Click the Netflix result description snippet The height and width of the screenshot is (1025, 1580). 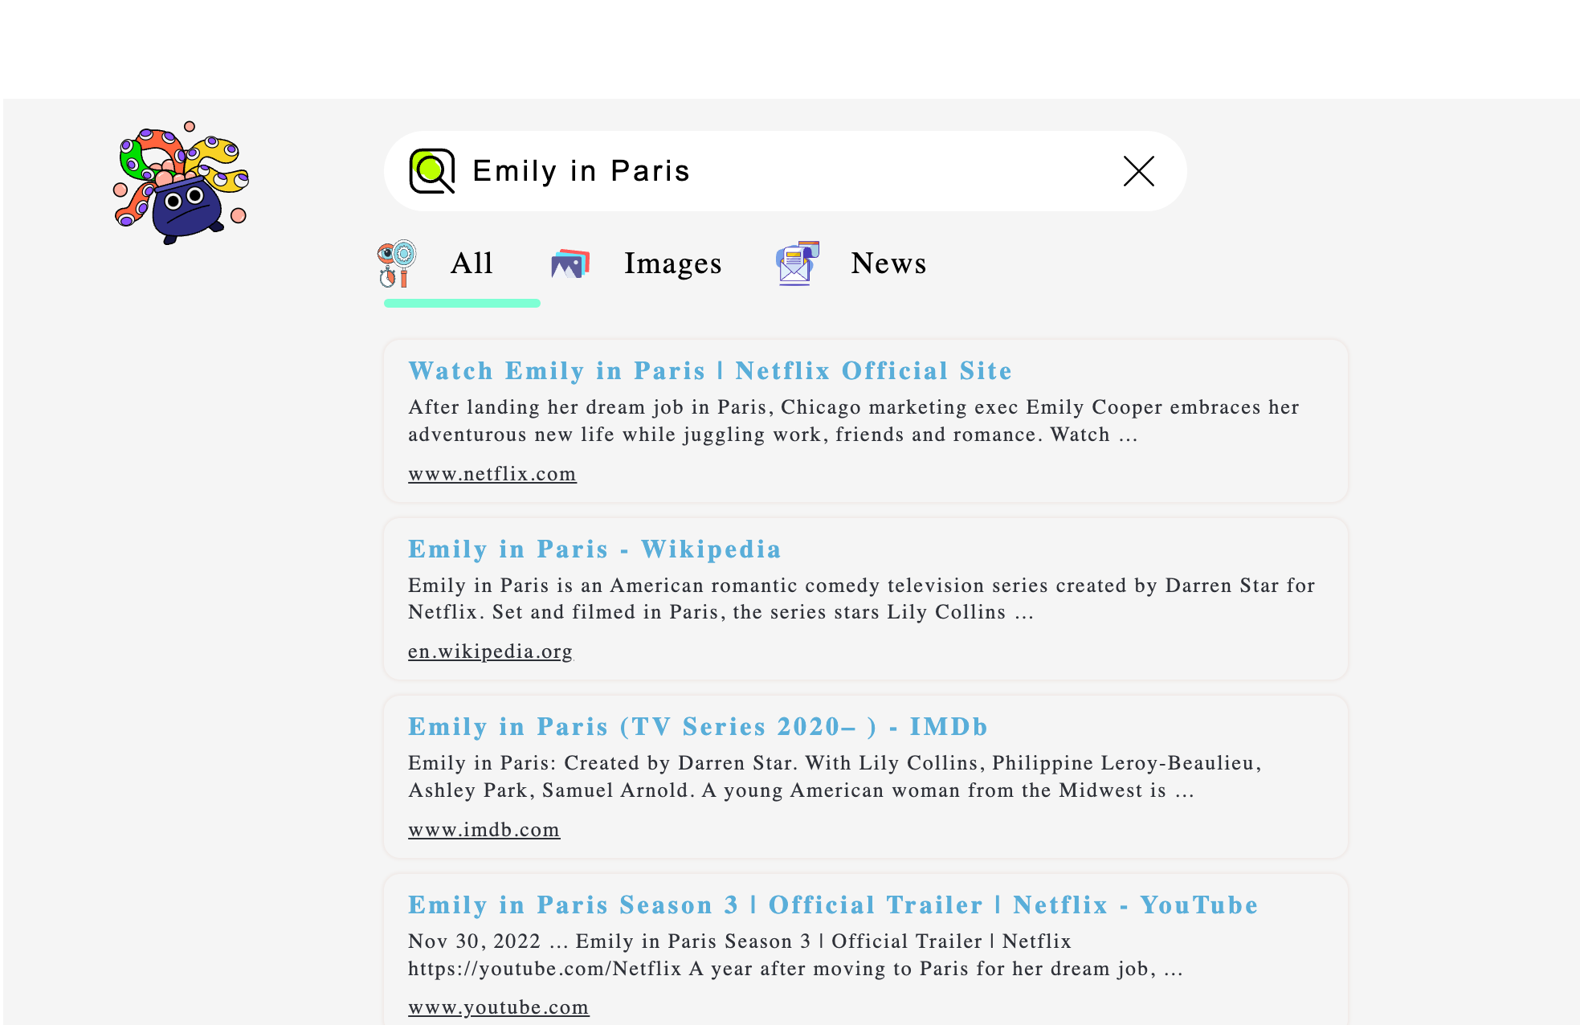[853, 421]
